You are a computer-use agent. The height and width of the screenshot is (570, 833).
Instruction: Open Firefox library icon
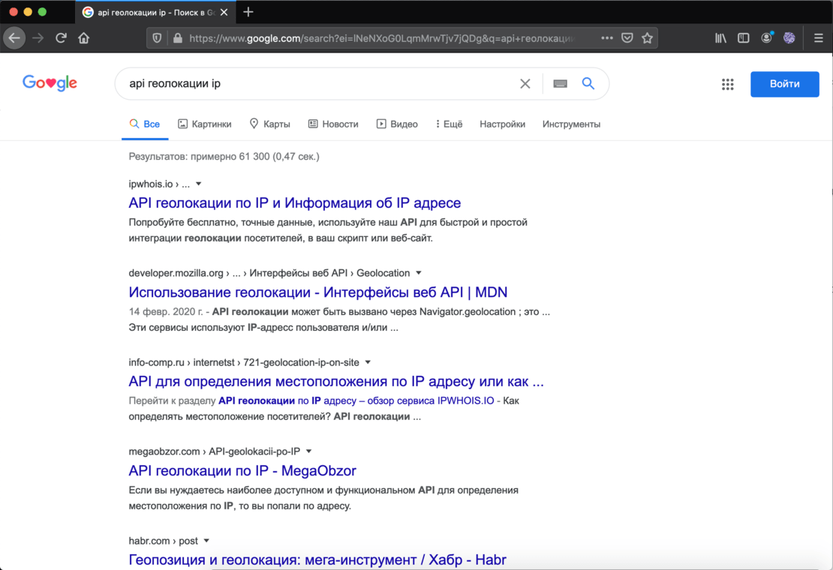coord(720,38)
